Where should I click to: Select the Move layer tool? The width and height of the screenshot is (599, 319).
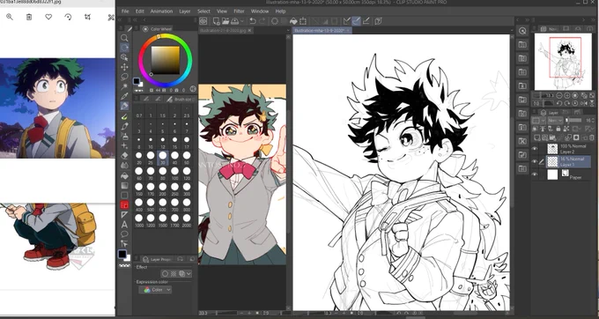point(124,67)
